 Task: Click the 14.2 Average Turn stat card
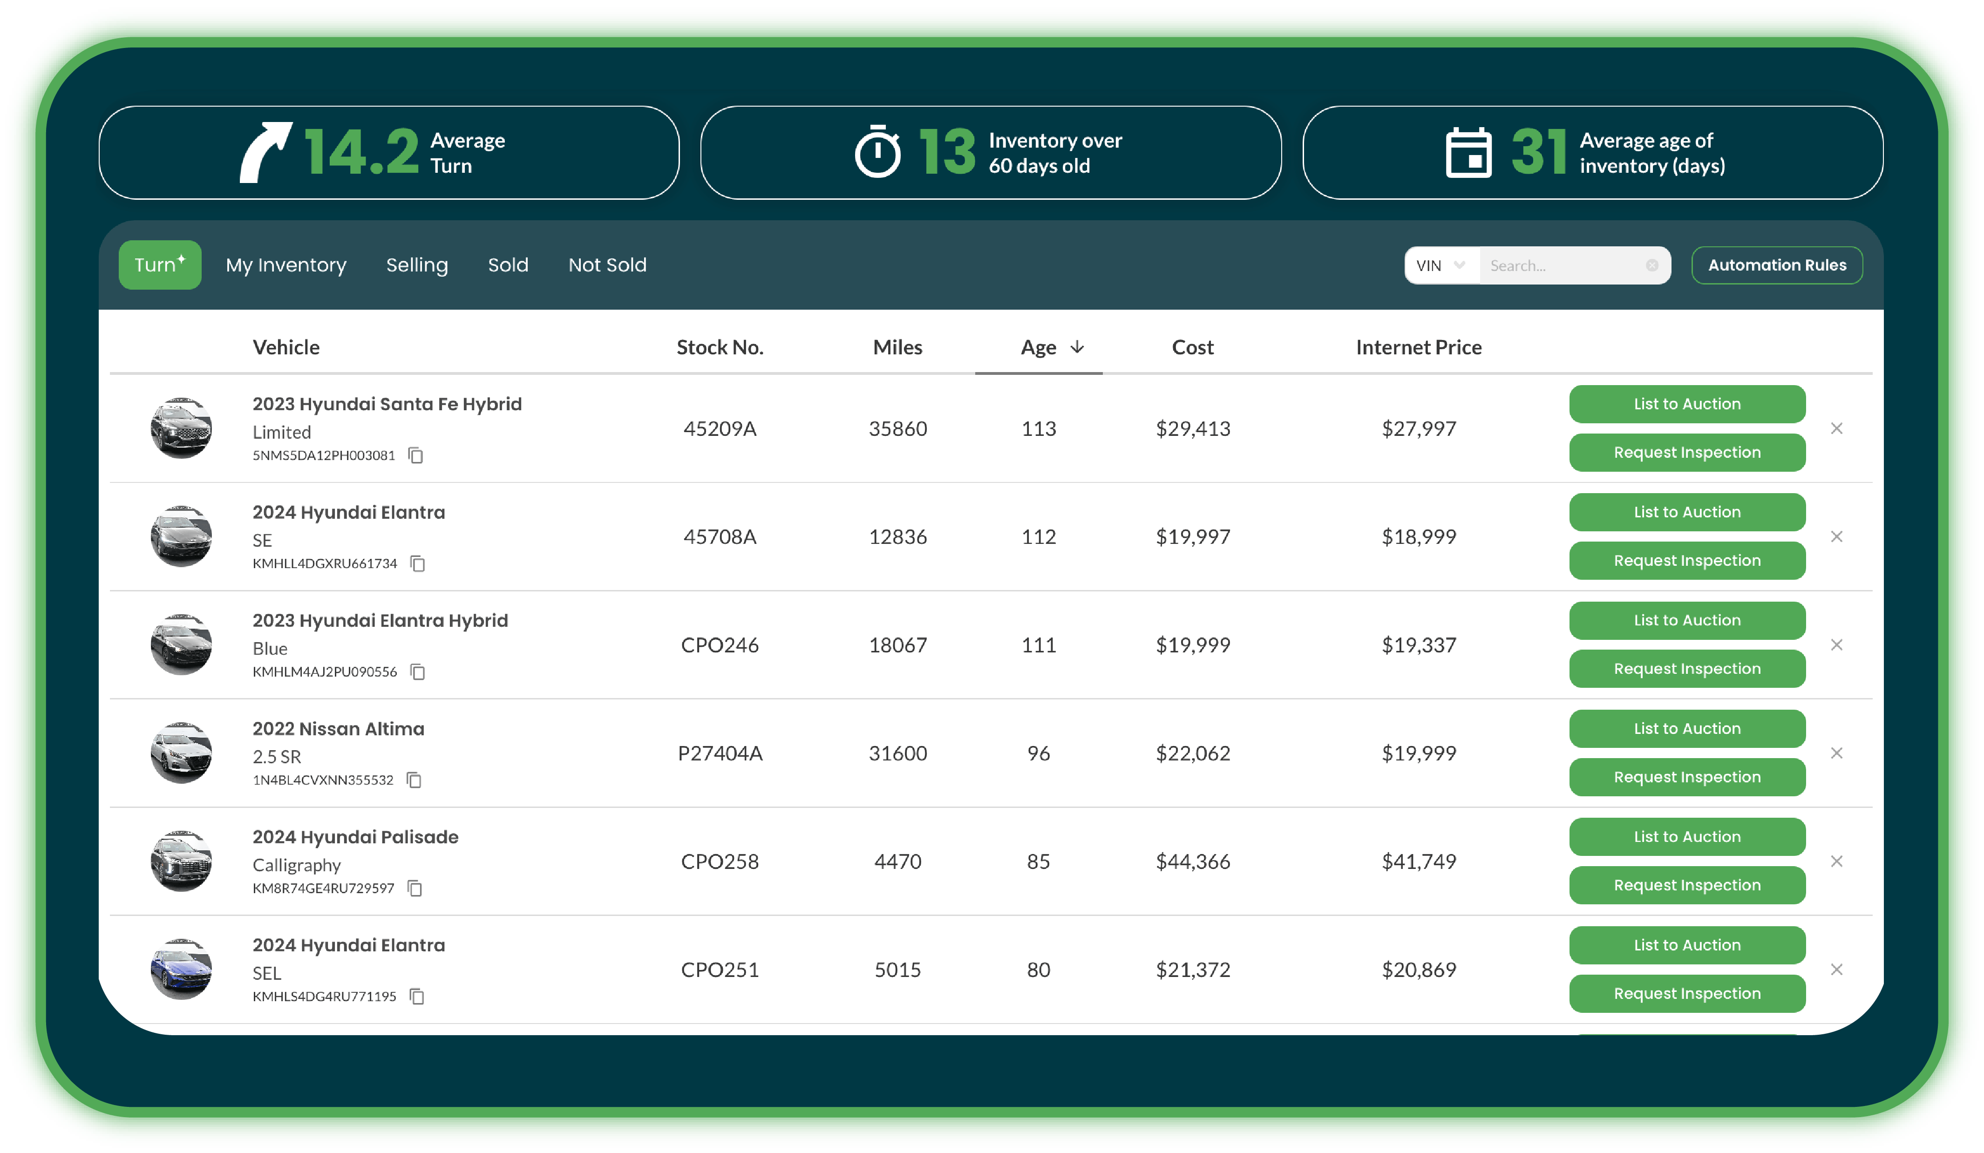[389, 153]
